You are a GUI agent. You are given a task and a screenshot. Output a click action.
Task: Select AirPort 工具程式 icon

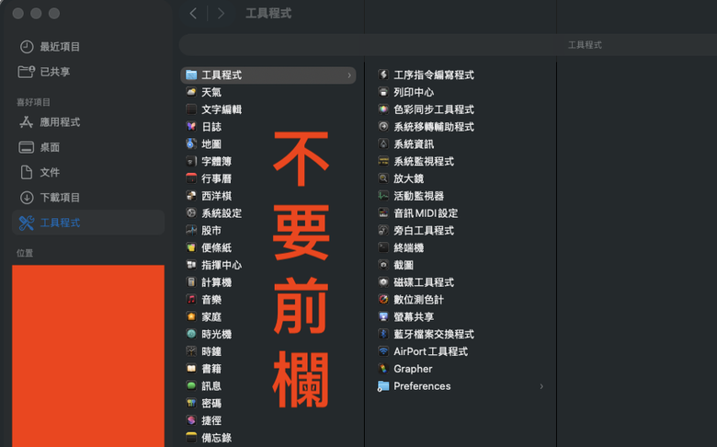point(383,351)
